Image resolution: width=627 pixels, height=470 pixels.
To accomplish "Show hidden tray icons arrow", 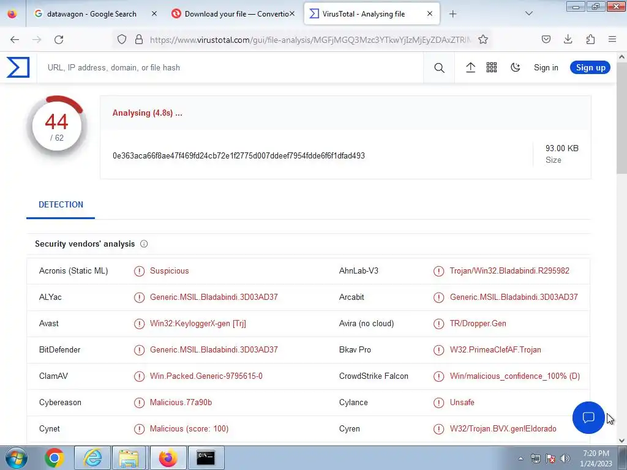I will [x=520, y=458].
